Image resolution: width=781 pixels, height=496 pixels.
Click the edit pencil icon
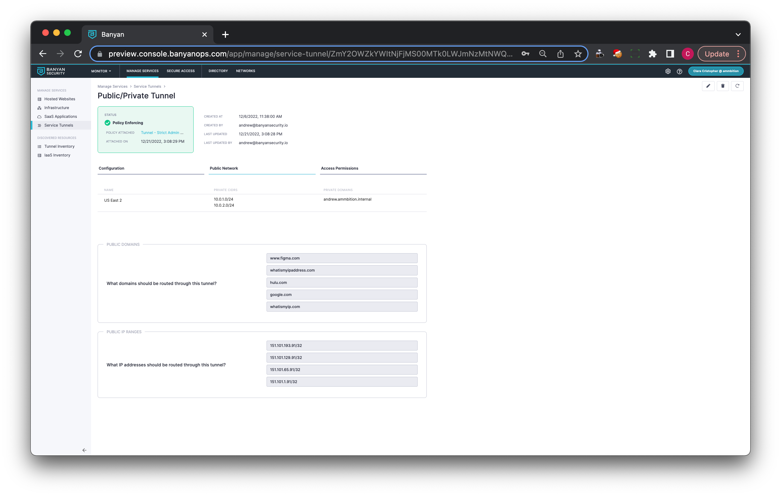pyautogui.click(x=708, y=86)
